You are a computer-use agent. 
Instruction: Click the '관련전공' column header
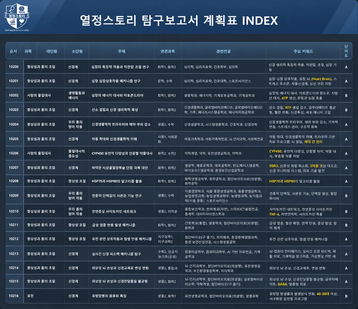pos(223,51)
